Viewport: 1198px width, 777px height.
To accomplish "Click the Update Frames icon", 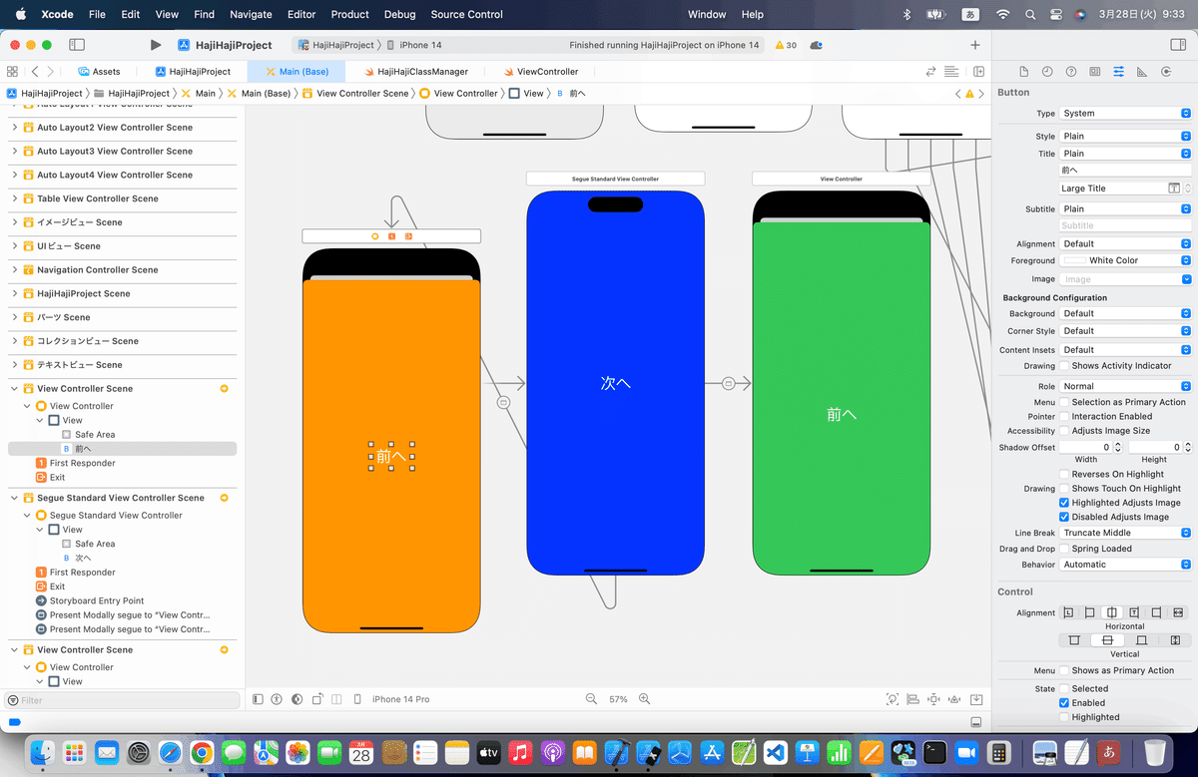I will point(893,699).
